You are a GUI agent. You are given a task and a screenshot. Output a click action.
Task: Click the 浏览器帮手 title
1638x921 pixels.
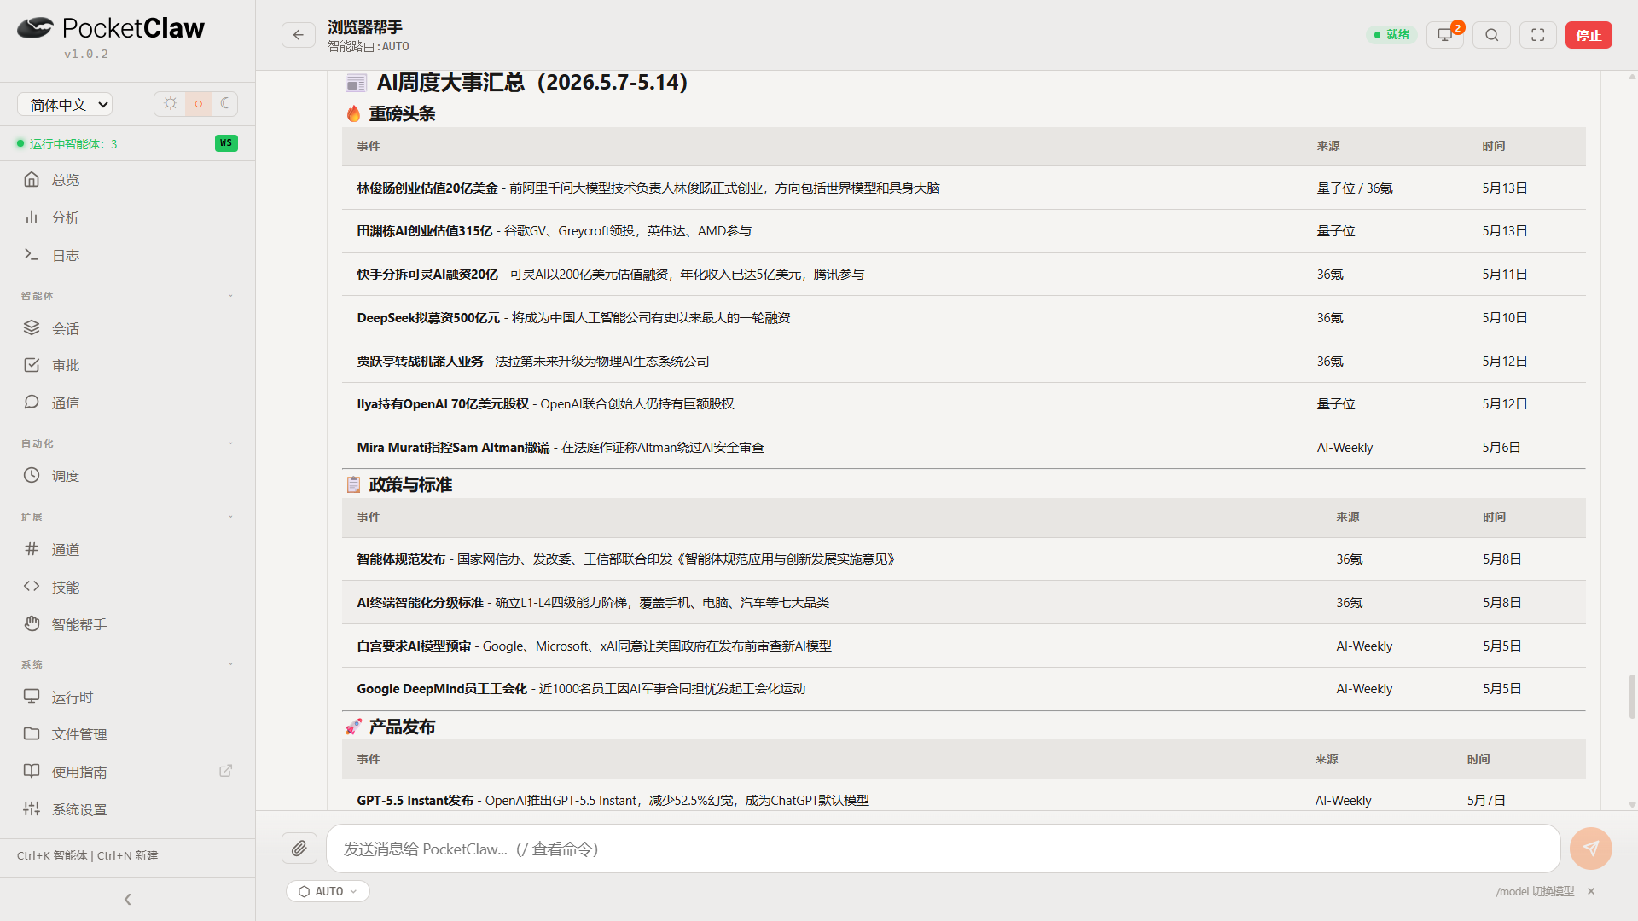pyautogui.click(x=365, y=27)
